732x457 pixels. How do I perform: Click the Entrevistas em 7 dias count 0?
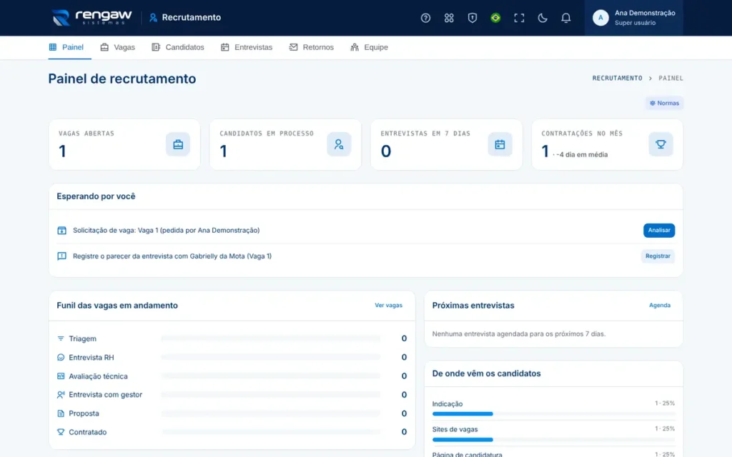click(385, 151)
